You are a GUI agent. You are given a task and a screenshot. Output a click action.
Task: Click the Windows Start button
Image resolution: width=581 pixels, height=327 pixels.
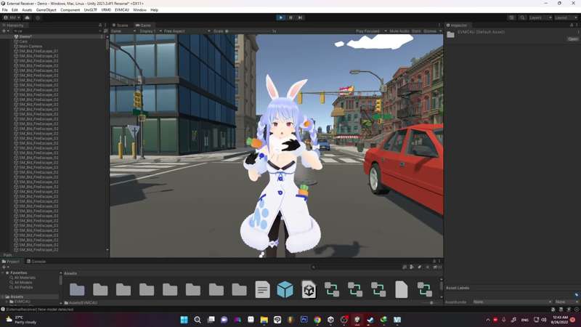coord(184,320)
